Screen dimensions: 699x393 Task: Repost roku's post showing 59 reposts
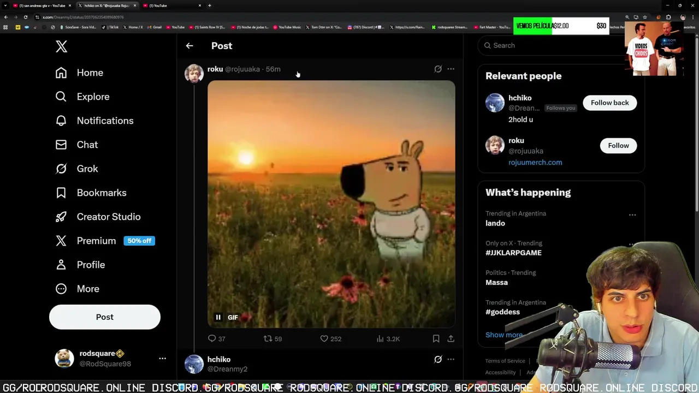point(273,339)
